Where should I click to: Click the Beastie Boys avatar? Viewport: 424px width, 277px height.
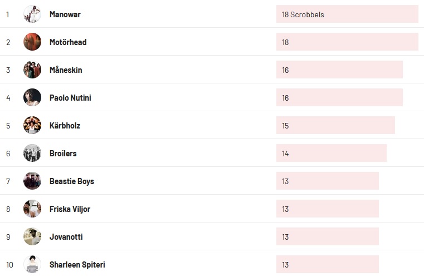click(x=32, y=181)
